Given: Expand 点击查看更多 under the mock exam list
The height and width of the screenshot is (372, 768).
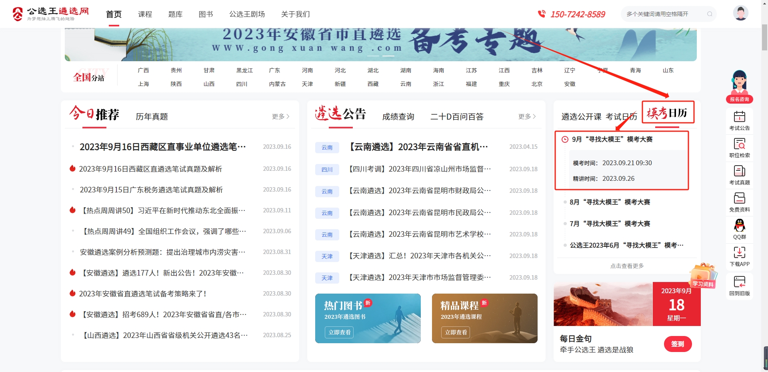Looking at the screenshot, I should (x=627, y=266).
